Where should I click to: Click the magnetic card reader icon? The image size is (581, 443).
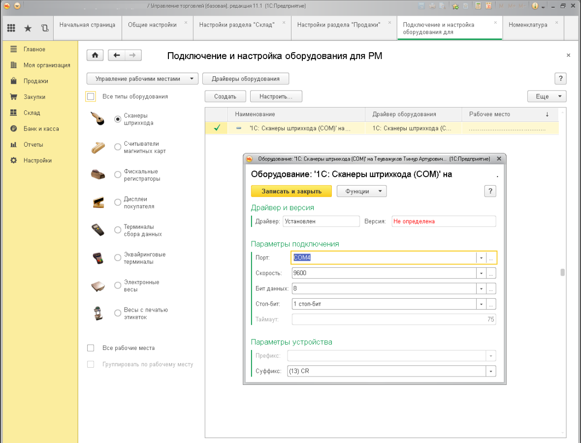pos(98,147)
